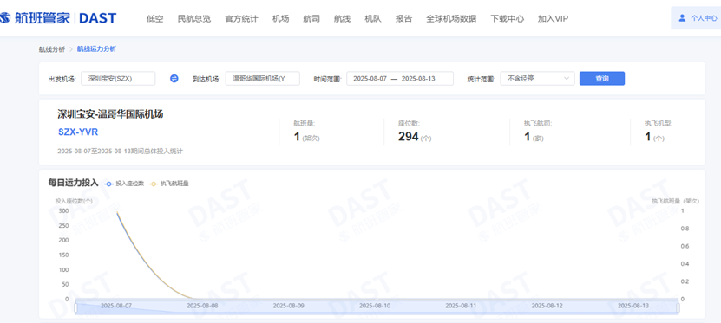Click the 投入座位数(个) axis title
Image resolution: width=721 pixels, height=323 pixels.
coord(74,201)
